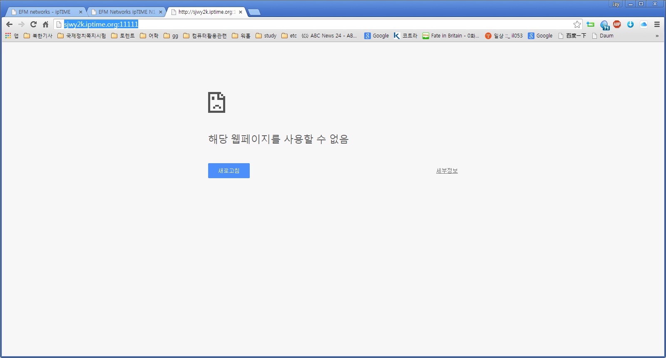Open a new tab

[x=254, y=12]
